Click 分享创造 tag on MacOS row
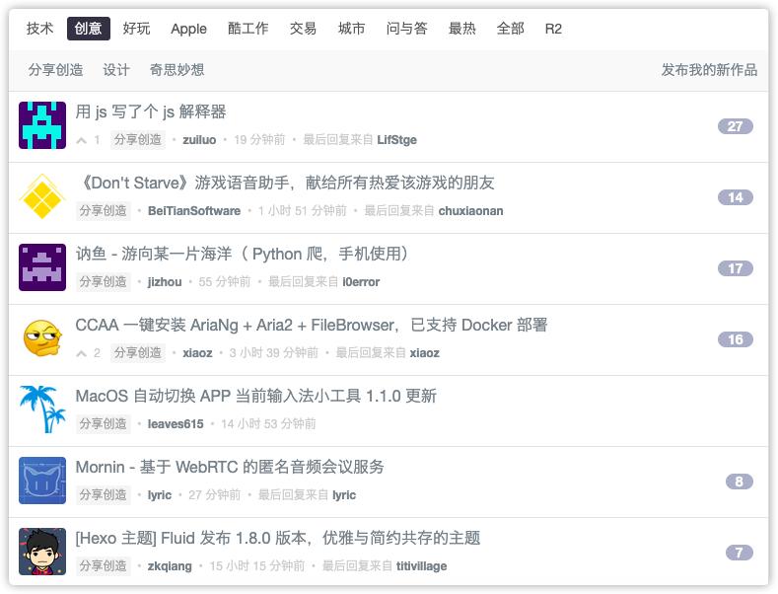The image size is (778, 594). pyautogui.click(x=104, y=423)
